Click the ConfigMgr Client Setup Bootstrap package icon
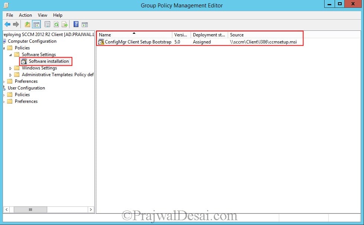The image size is (364, 225). 101,42
